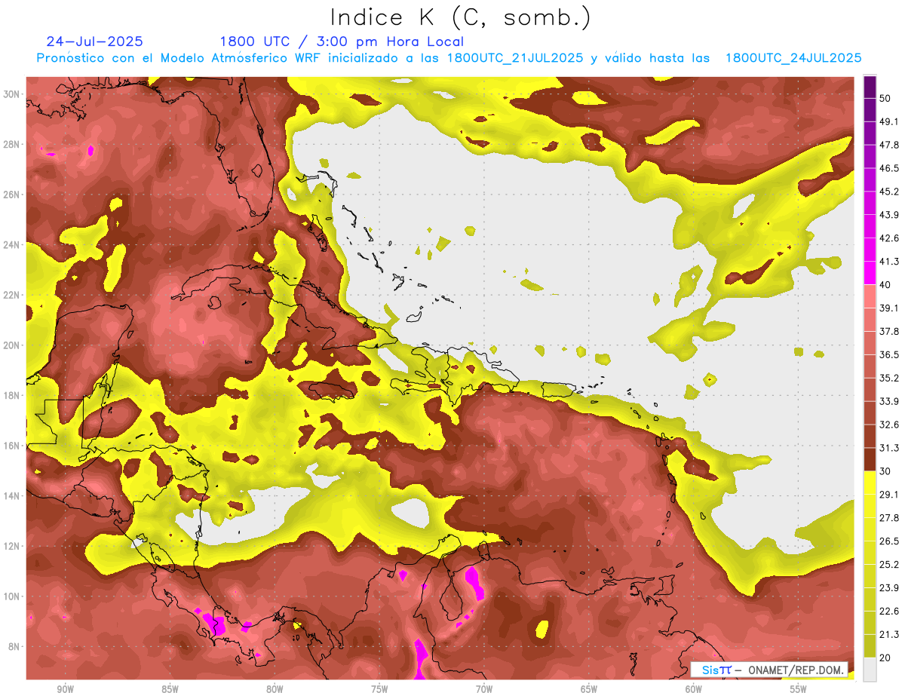Image resolution: width=905 pixels, height=699 pixels.
Task: Pick the gray legend swatch below value 20
Action: (870, 669)
